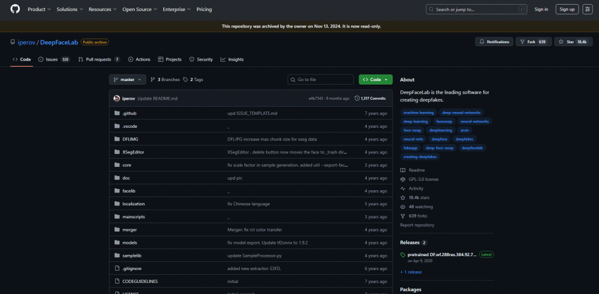Screen dimensions: 599x294
Task: Click the creating-deepfakes topic tag
Action: (x=421, y=156)
